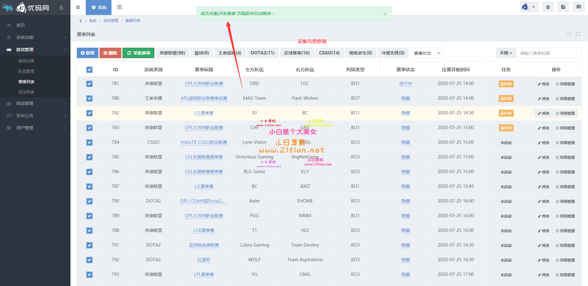Filter by the DOTA2(11) tab
The width and height of the screenshot is (588, 286).
click(262, 53)
